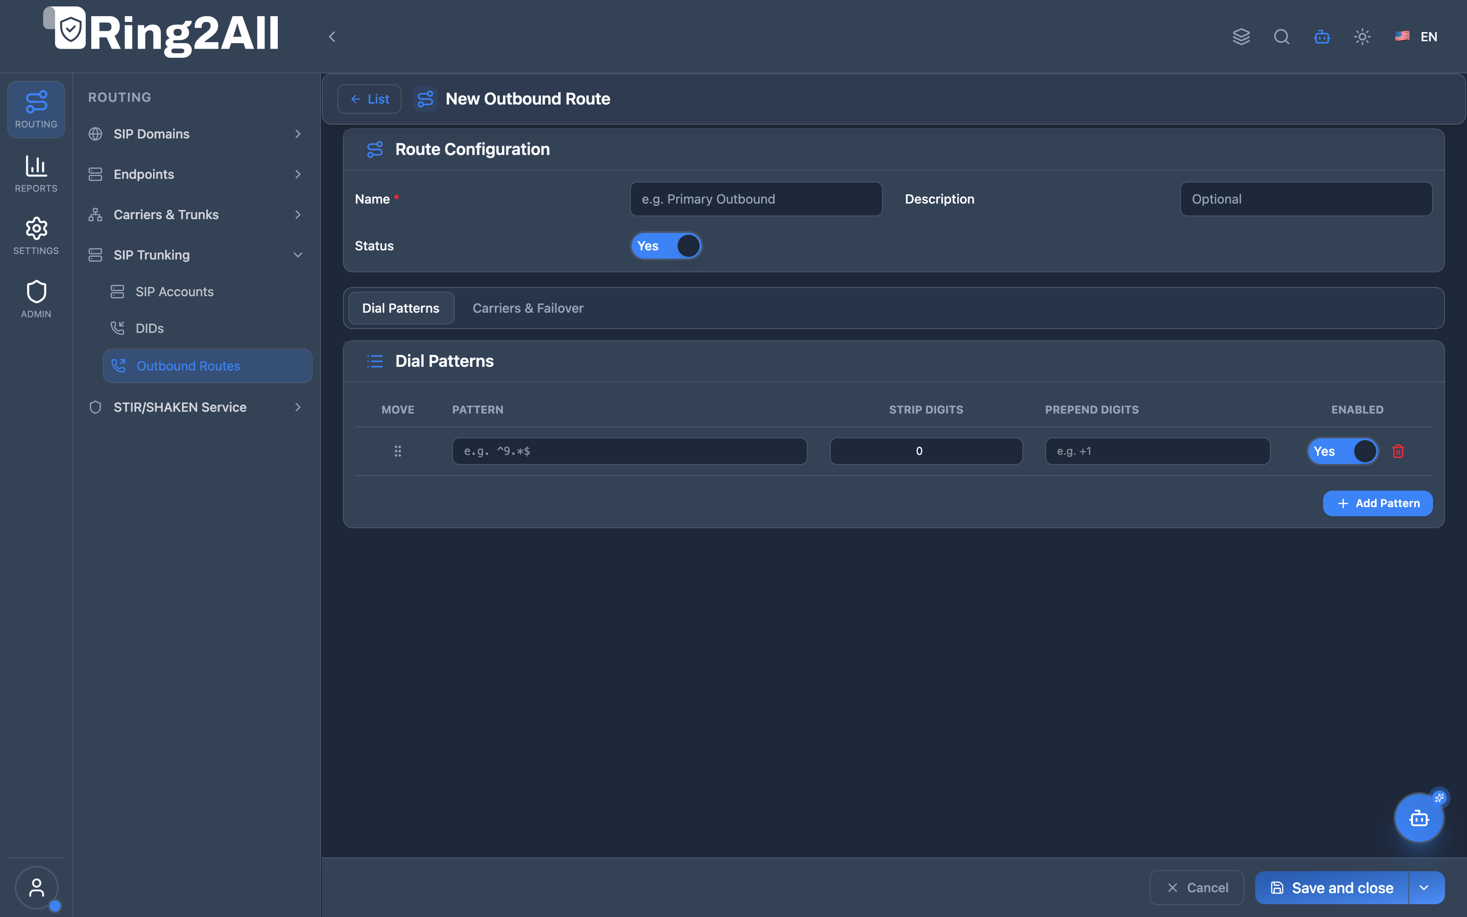Expand the Endpoints menu
1467x917 pixels.
pos(196,174)
